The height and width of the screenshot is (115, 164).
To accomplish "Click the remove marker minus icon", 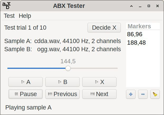I will tap(143, 94).
